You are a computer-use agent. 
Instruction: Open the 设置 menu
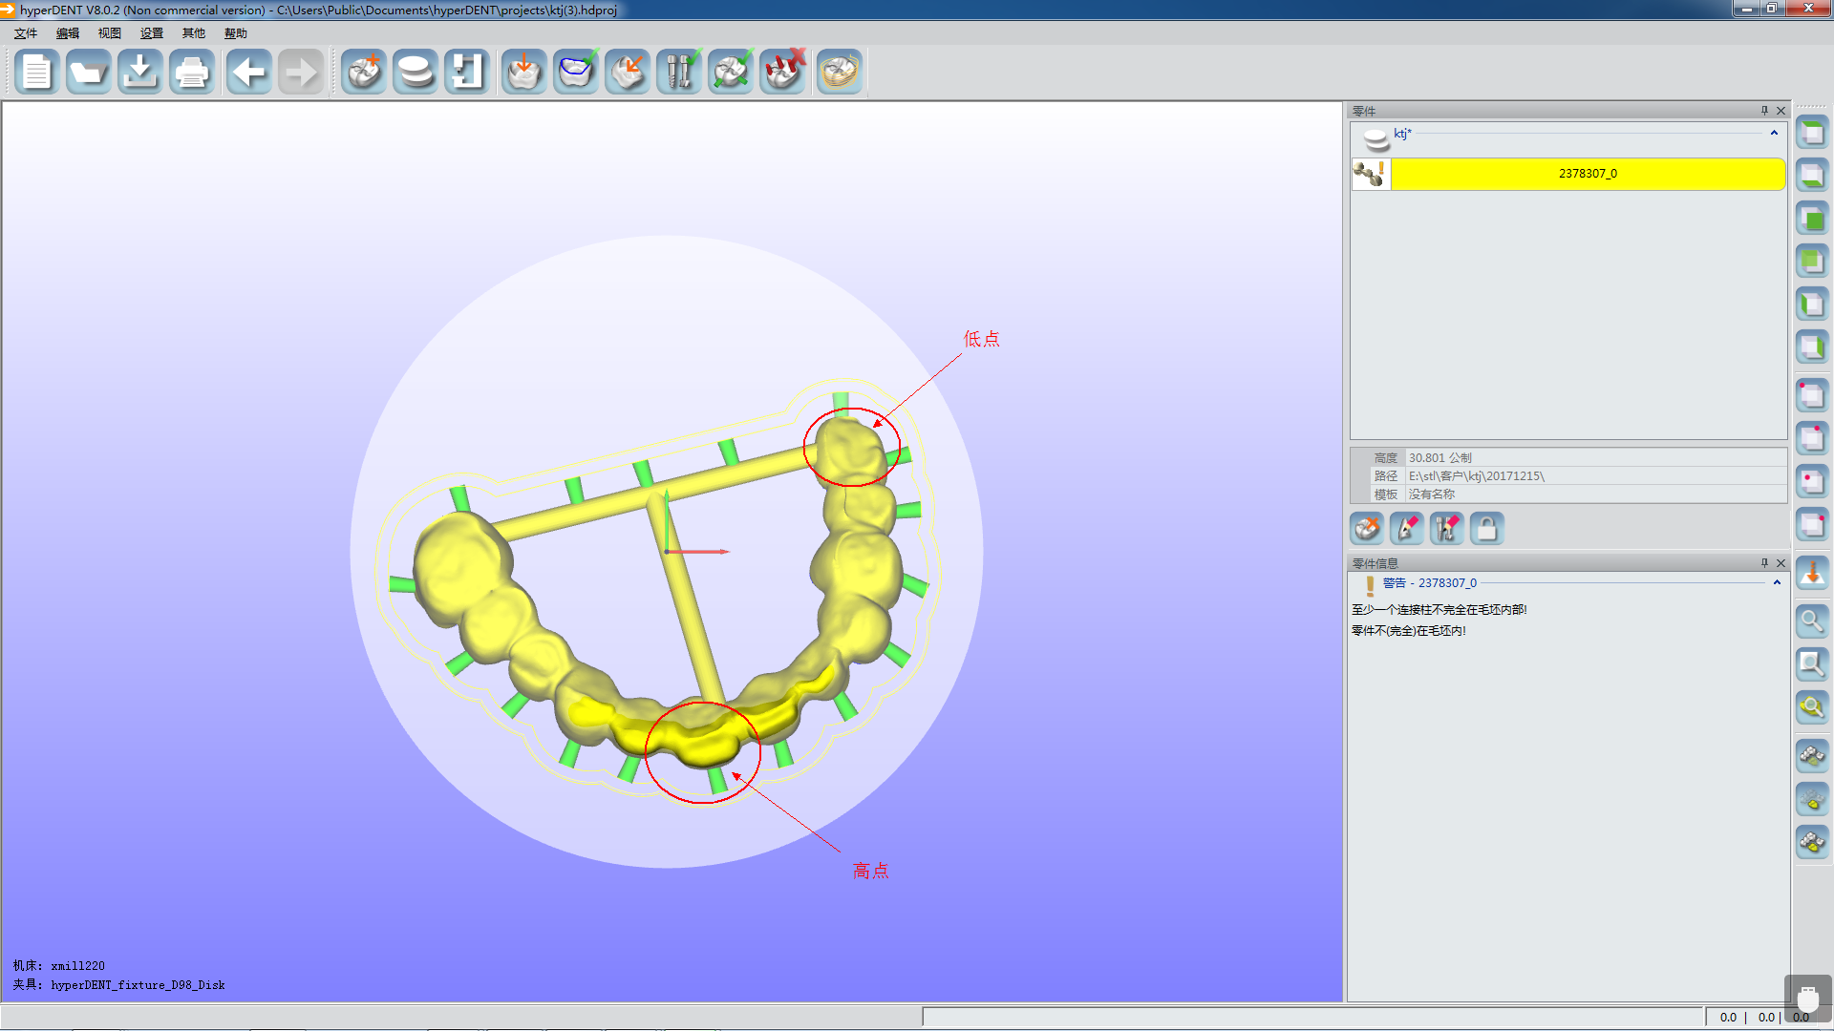[x=152, y=33]
